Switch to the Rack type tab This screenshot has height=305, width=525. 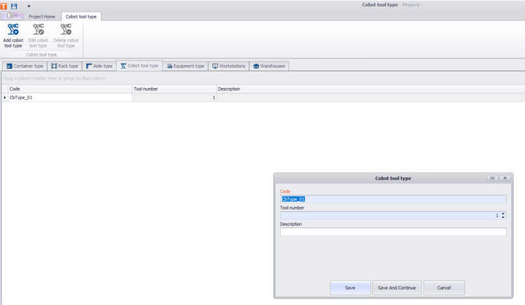pos(65,66)
